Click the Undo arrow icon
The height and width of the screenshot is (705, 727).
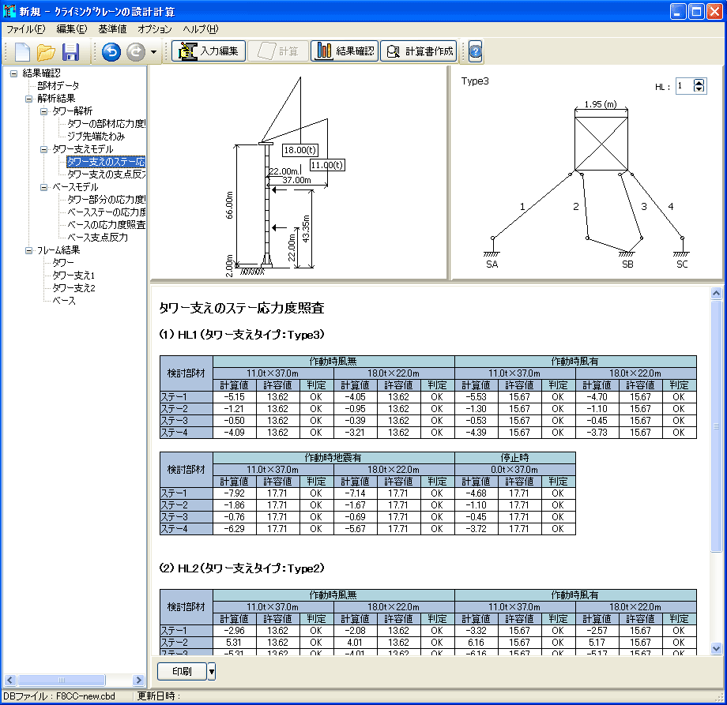111,52
